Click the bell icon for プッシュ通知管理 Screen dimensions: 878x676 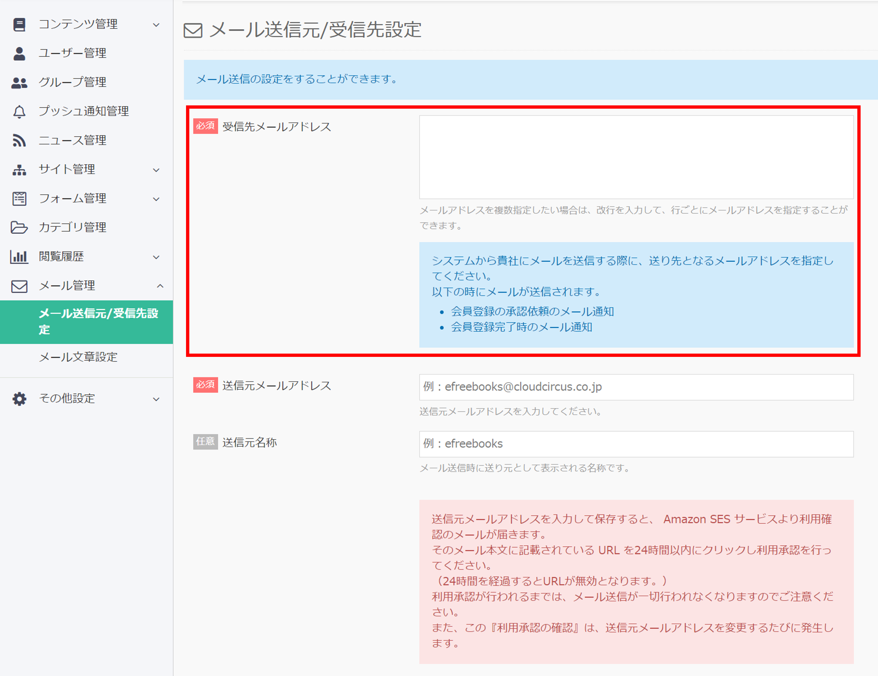pyautogui.click(x=19, y=111)
